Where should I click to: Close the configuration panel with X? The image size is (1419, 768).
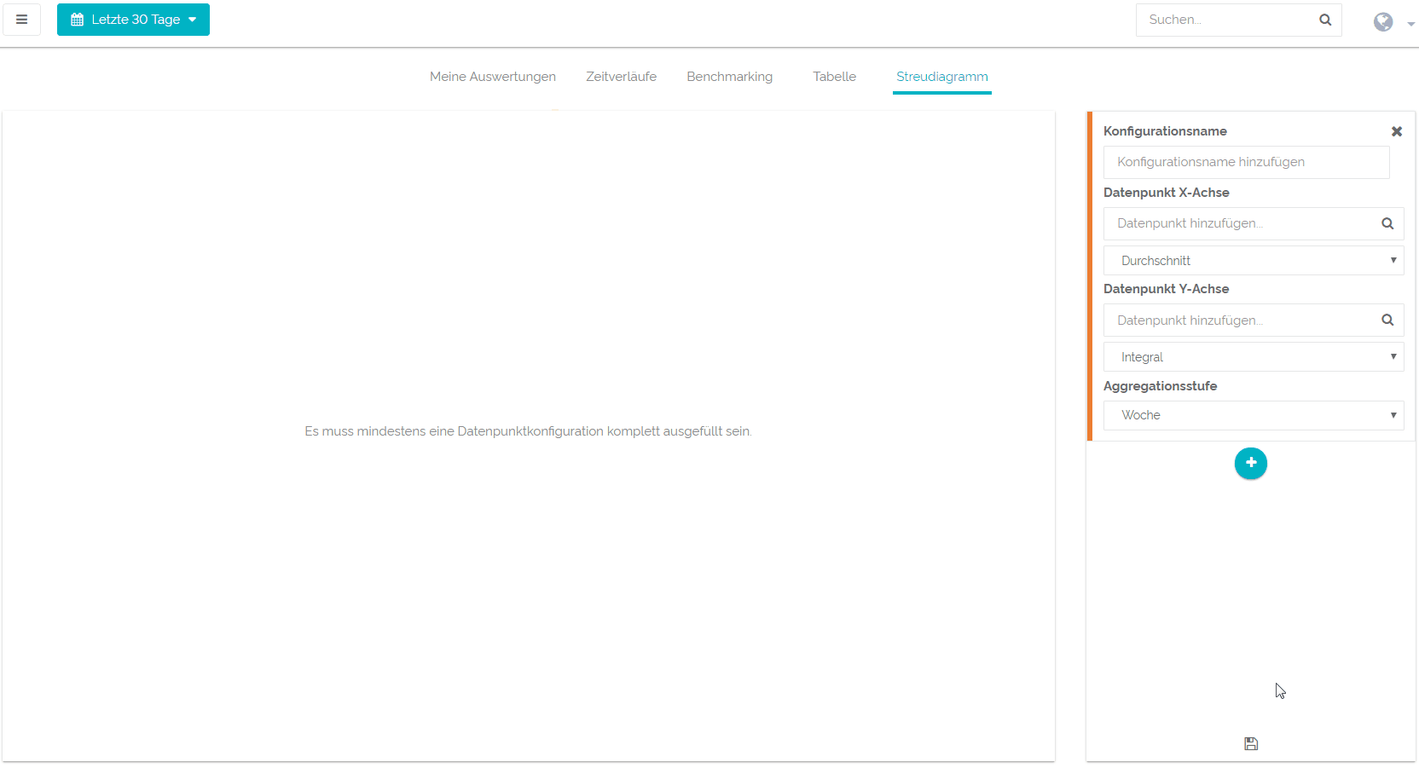(x=1397, y=131)
